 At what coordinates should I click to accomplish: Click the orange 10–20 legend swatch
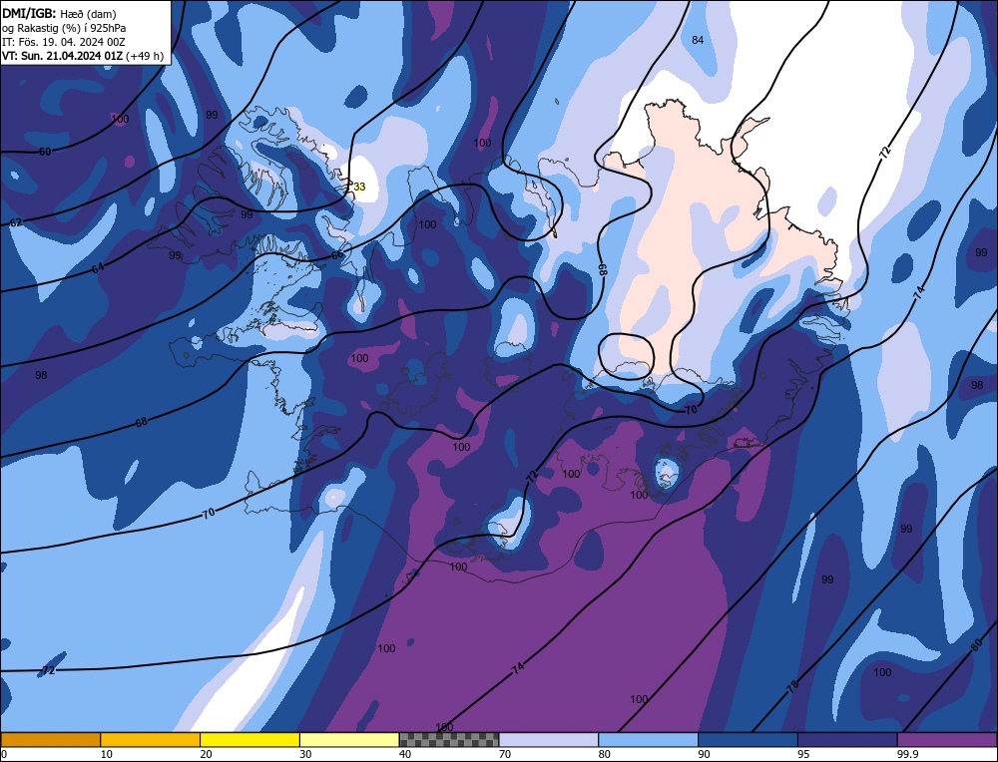tap(151, 739)
